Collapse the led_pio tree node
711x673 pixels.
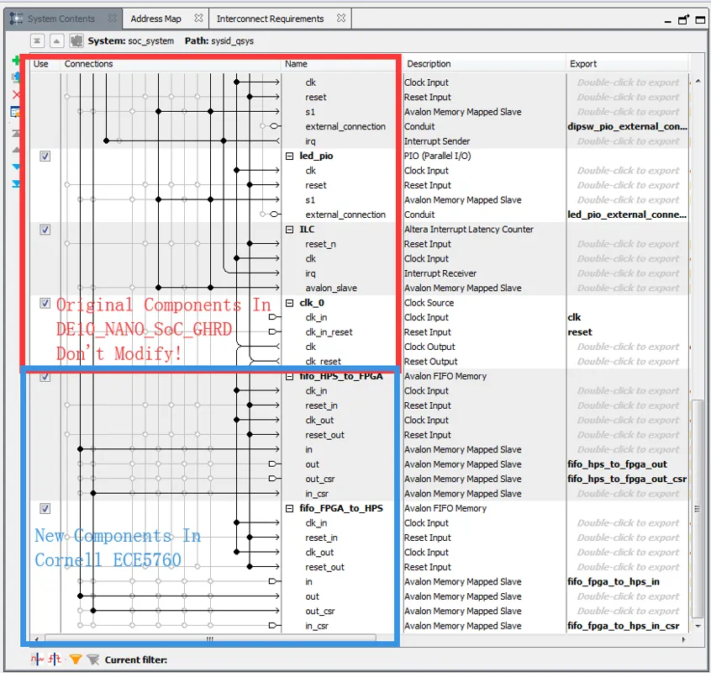(290, 156)
